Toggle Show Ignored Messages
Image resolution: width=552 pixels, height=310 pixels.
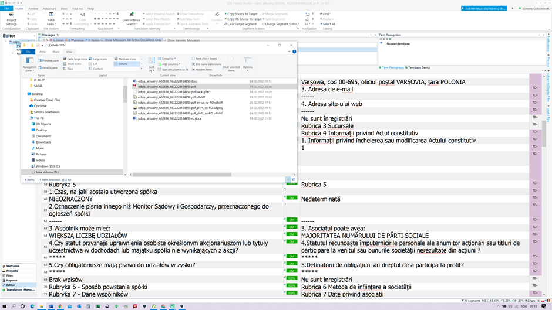tap(182, 40)
